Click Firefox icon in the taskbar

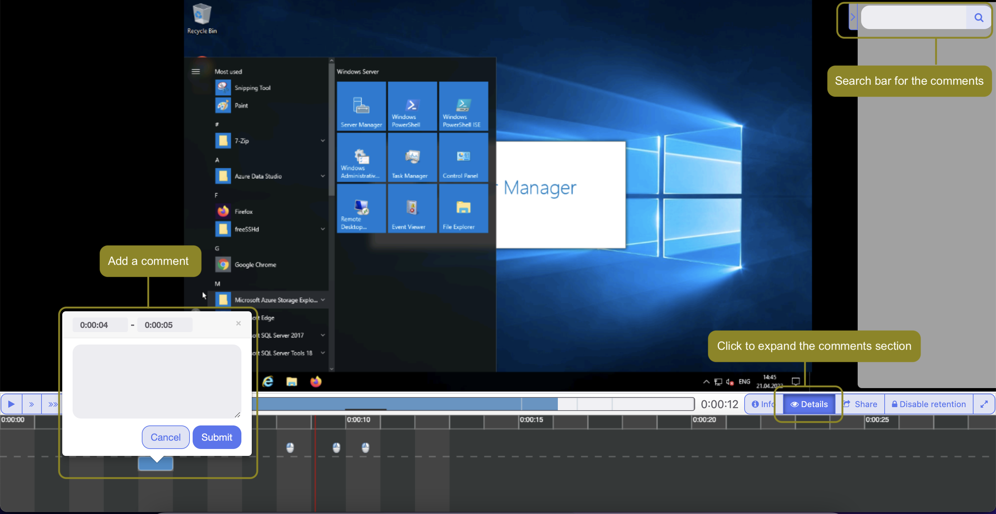(316, 382)
